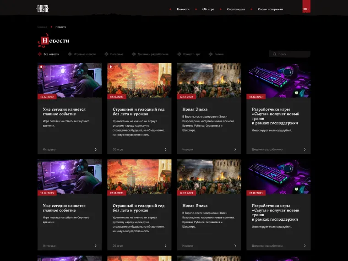This screenshot has width=348, height=261.
Task: Open the RU language dropdown
Action: click(306, 9)
